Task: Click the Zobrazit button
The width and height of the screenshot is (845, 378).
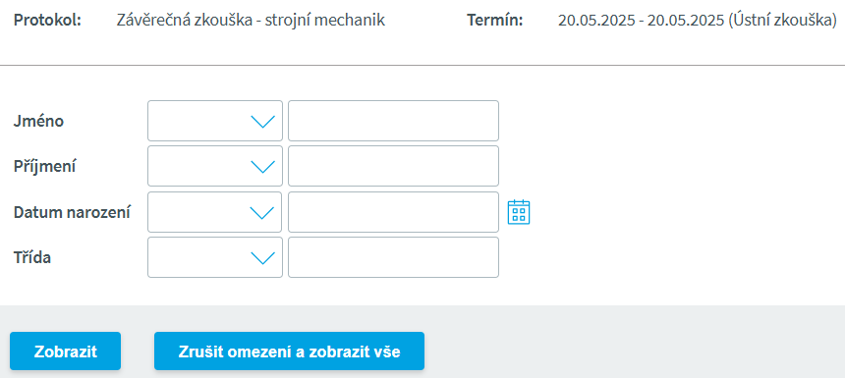Action: point(65,351)
